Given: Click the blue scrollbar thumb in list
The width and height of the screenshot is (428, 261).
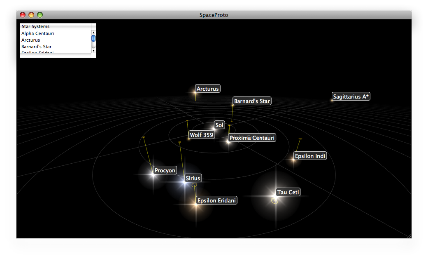Looking at the screenshot, I should [94, 38].
